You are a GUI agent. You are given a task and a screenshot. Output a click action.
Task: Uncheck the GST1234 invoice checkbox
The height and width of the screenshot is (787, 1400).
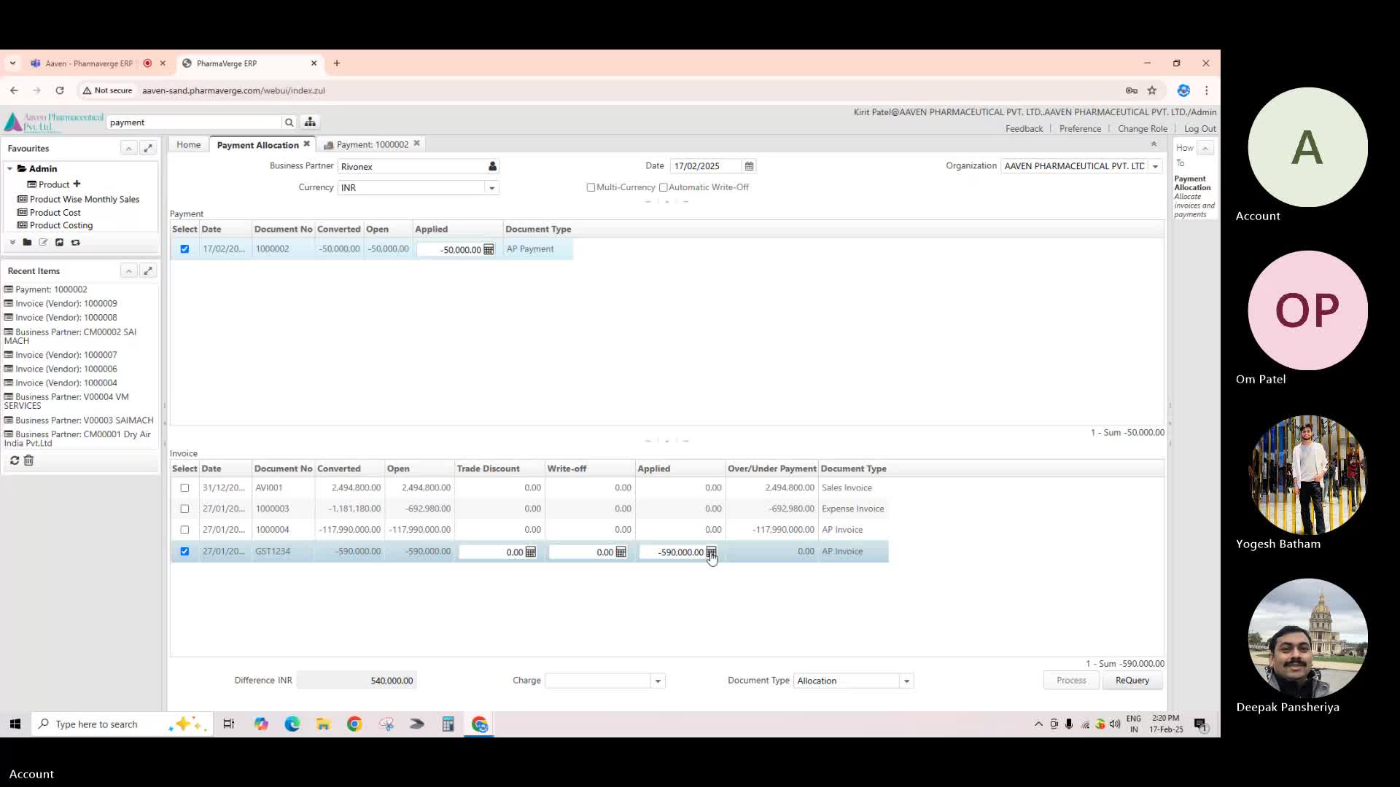click(x=184, y=551)
